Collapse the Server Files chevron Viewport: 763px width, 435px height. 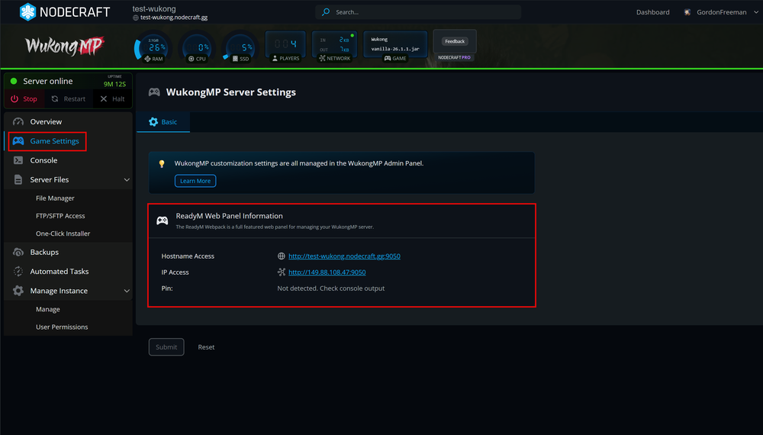tap(127, 179)
